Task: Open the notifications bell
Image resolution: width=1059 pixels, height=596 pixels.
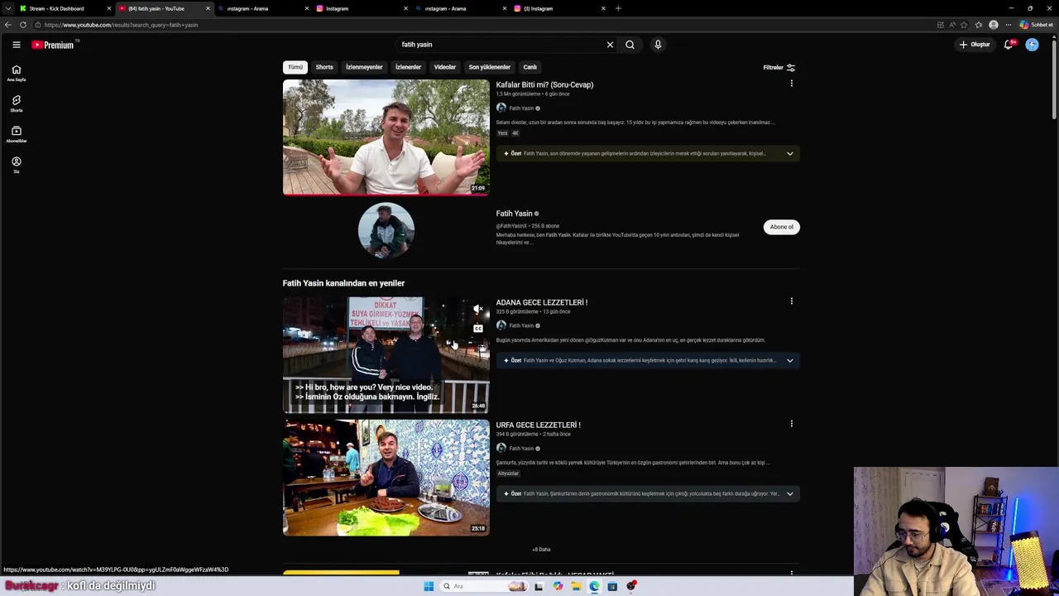Action: (x=1008, y=45)
